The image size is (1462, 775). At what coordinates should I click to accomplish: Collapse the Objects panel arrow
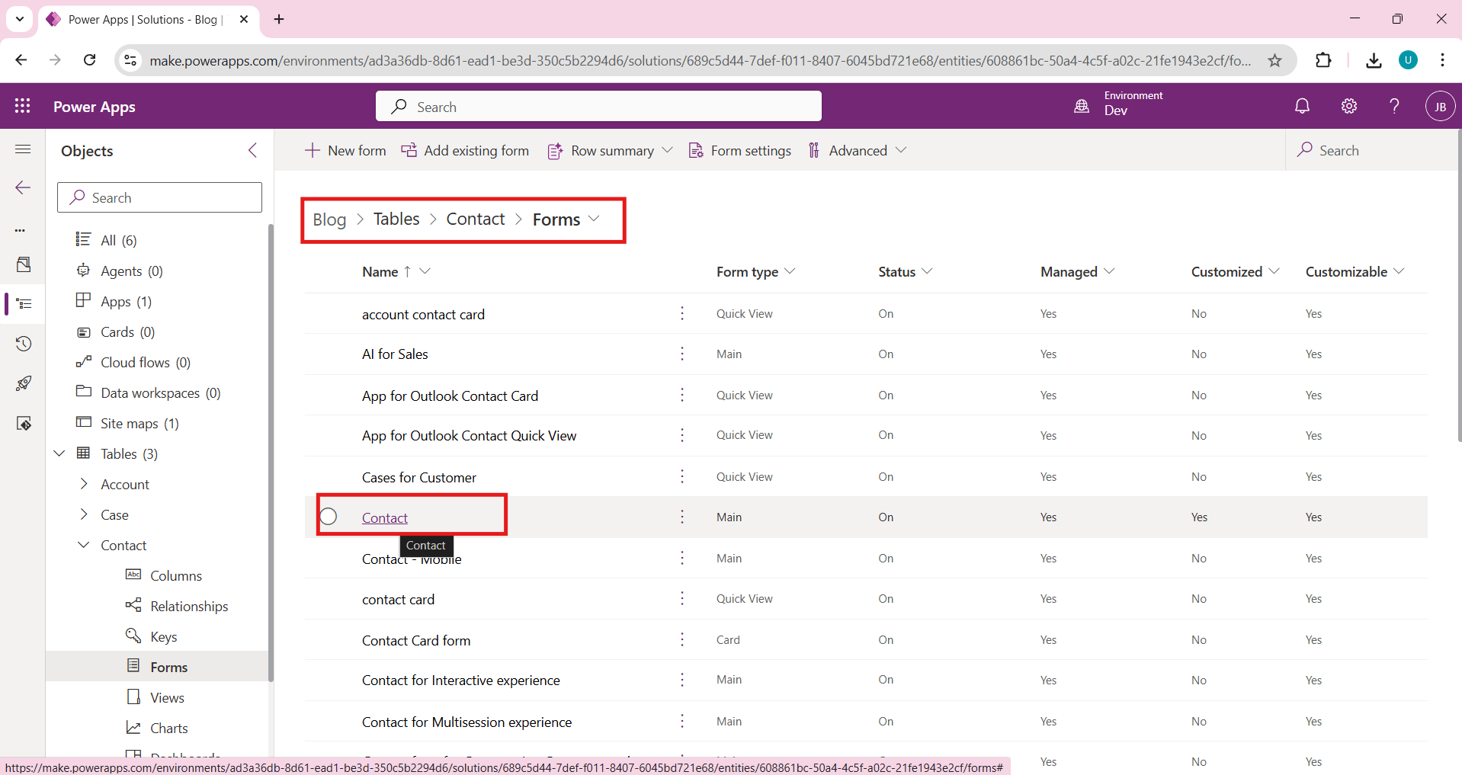click(253, 151)
